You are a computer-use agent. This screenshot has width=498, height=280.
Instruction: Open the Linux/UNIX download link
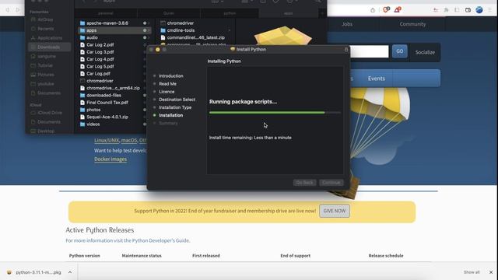107,140
